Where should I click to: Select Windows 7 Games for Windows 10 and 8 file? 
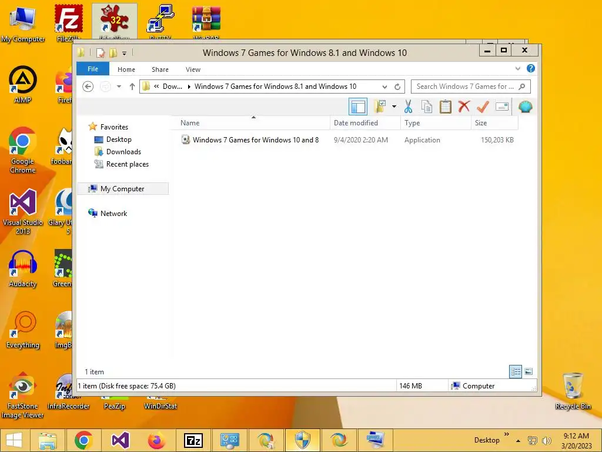coord(250,140)
